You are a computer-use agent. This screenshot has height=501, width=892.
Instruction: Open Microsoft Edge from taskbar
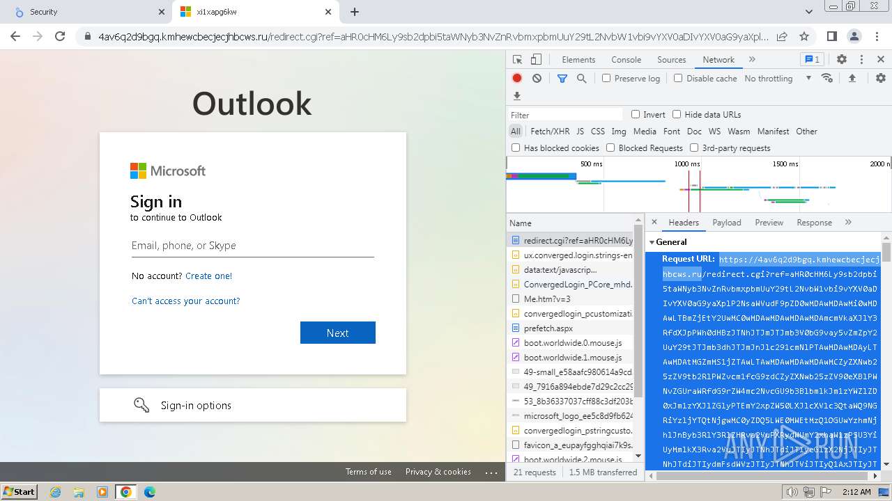(x=150, y=492)
